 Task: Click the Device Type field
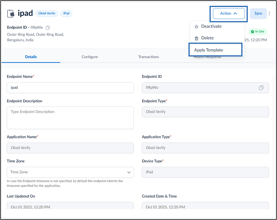click(x=205, y=172)
